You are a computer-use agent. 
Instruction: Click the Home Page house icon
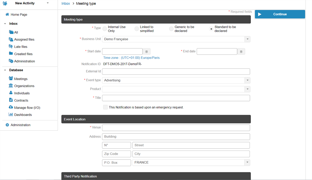7,14
